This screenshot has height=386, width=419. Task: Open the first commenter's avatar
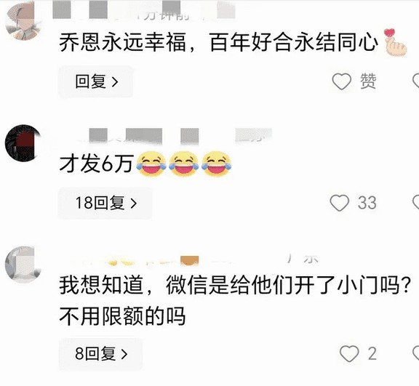point(23,22)
